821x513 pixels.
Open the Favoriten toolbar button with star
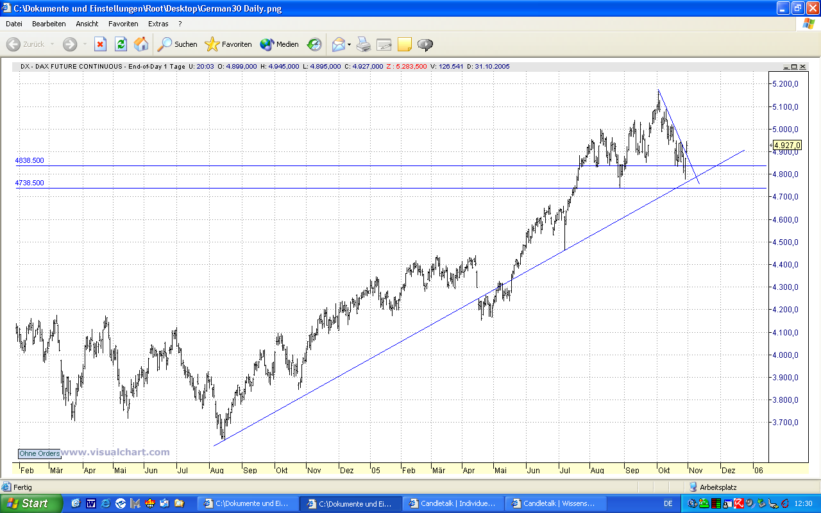[228, 44]
